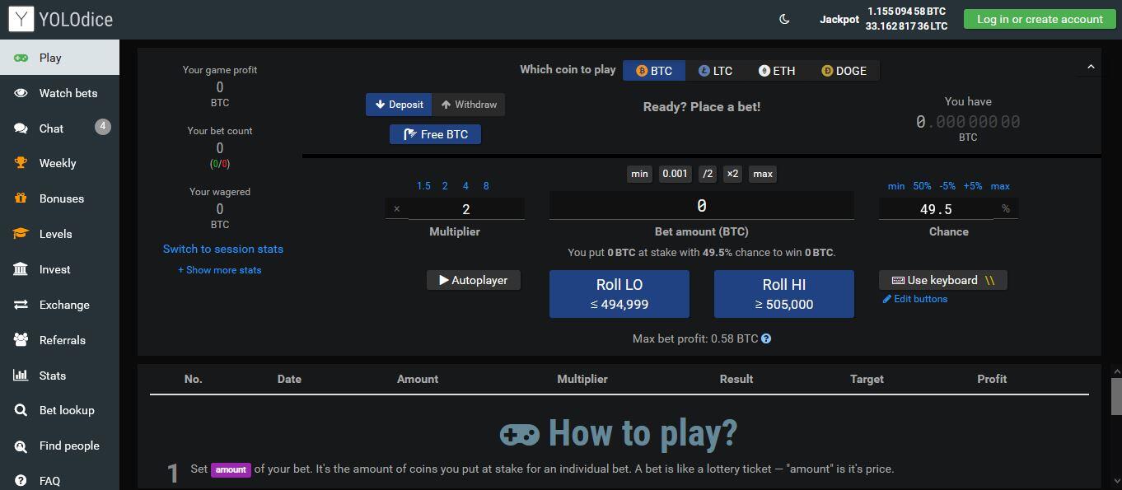Open the Autoplayer
Screen dimensions: 1122x490
pos(474,280)
